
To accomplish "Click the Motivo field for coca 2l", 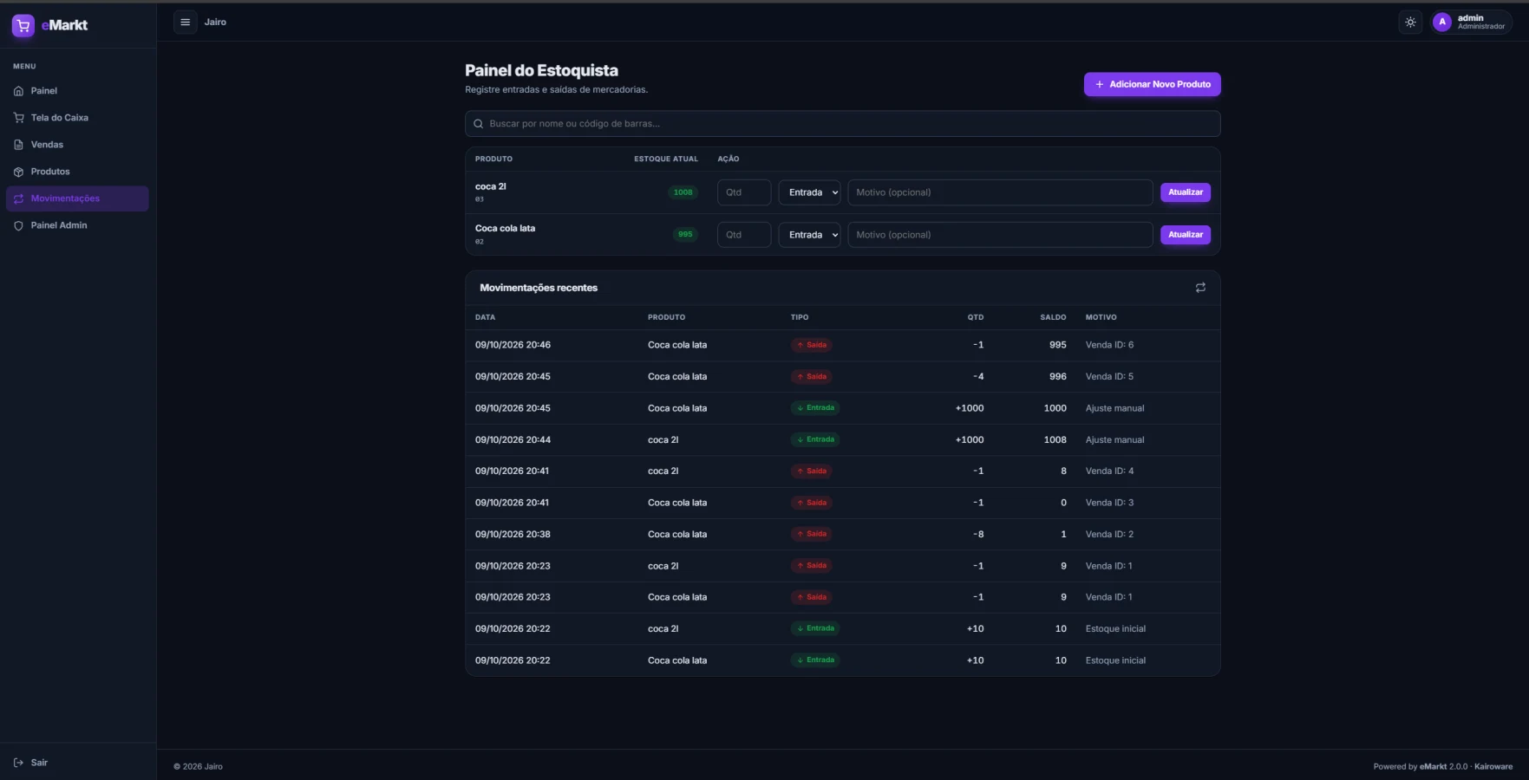I will pos(1000,192).
